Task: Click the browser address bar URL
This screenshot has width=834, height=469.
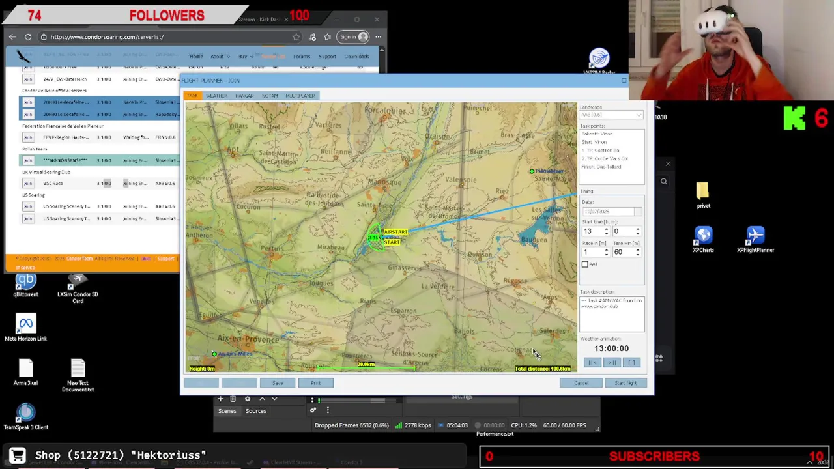Action: tap(107, 37)
